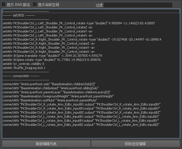The height and width of the screenshot is (149, 182).
Task: Choose the FKShoulderCtrl_L_rotate_Arm_Edits_inputBZ connectAttr line
Action: click(x=81, y=125)
